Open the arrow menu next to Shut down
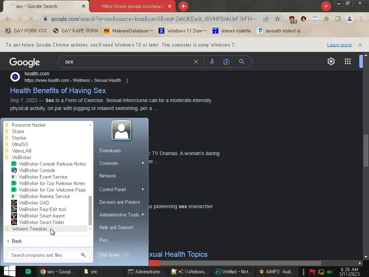The height and width of the screenshot is (277, 369). 125,255
